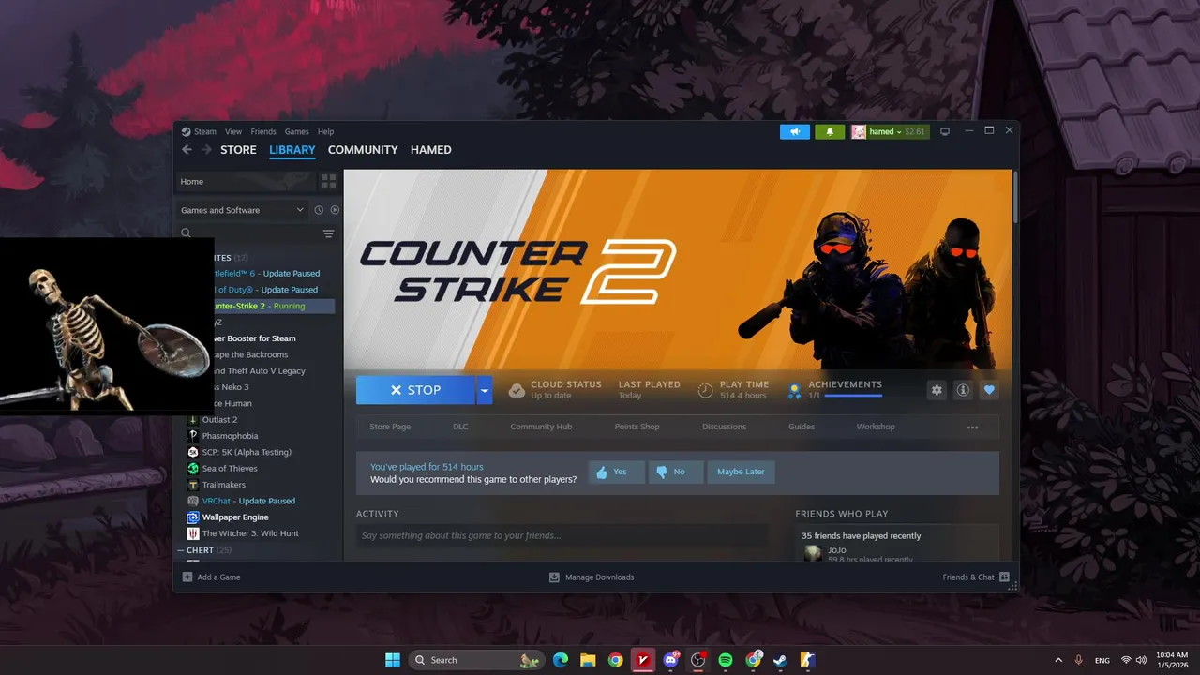
Task: Open the View menu
Action: coord(233,132)
